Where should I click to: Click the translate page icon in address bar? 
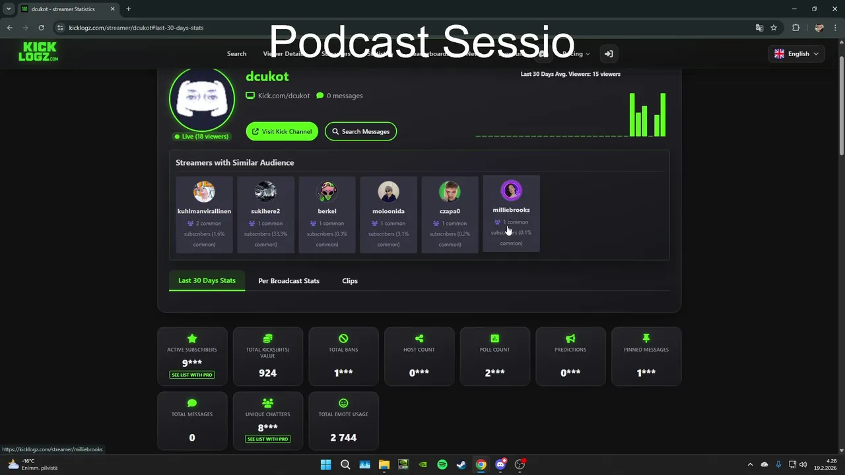coord(759,28)
